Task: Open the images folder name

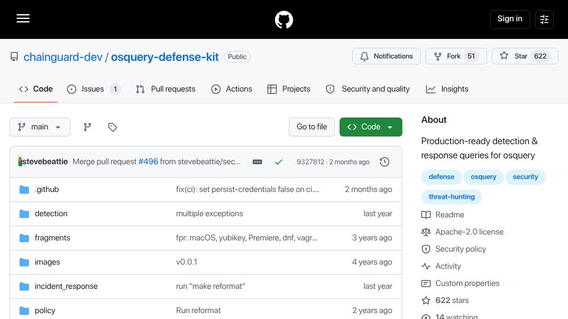Action: click(47, 262)
